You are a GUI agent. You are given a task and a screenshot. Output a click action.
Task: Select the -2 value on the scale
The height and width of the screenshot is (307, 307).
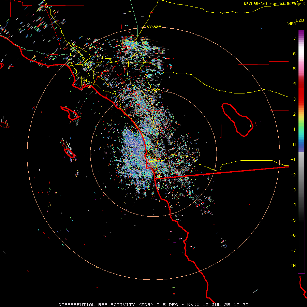[293, 175]
